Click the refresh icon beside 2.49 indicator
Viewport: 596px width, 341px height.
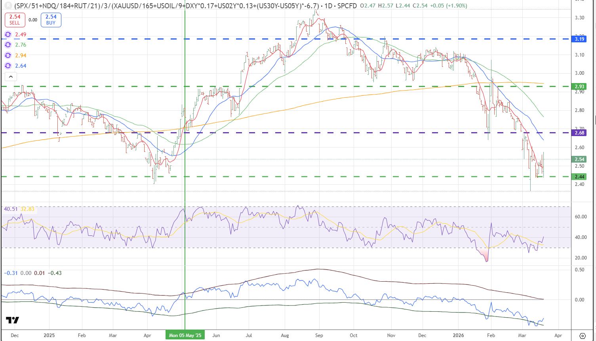(x=8, y=35)
